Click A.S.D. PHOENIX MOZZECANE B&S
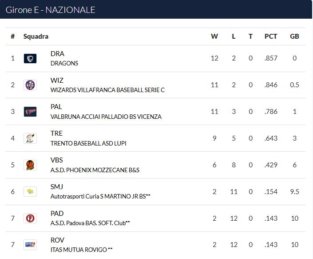 (95, 170)
